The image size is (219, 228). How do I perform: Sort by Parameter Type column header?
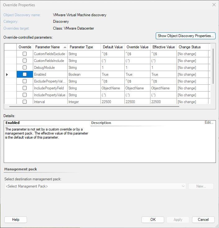click(x=84, y=47)
